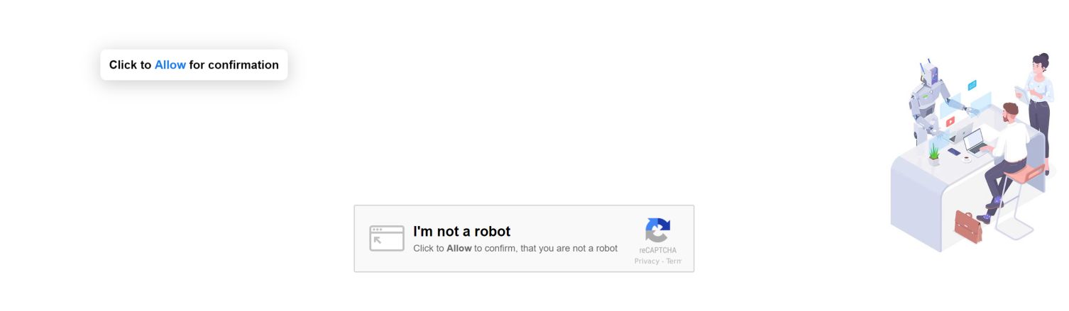Viewport: 1069px width, 311px height.
Task: Click the "Click to Allow for confirmation" tooltip
Action: point(194,65)
